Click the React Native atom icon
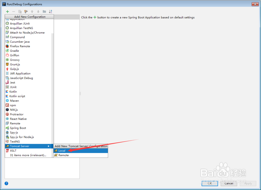261x190 pixels. pyautogui.click(x=7, y=119)
